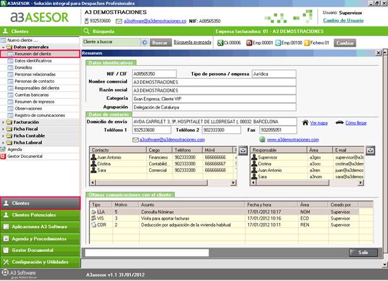388x281 pixels.
Task: Open the Gestor Documental bottom section
Action: click(40, 250)
